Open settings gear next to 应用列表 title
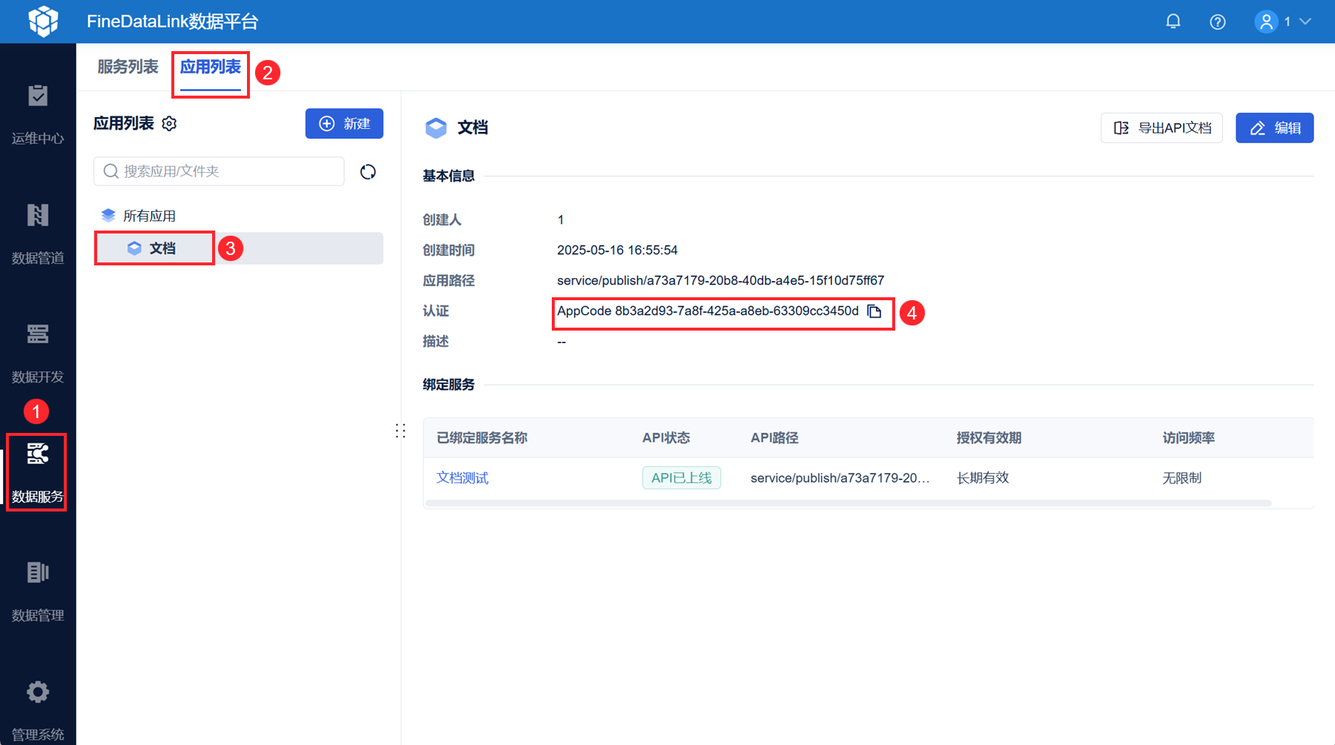1335x745 pixels. 170,124
